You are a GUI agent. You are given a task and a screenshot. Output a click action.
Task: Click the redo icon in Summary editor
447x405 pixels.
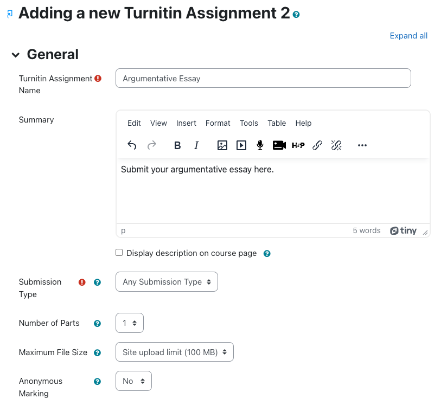(152, 145)
